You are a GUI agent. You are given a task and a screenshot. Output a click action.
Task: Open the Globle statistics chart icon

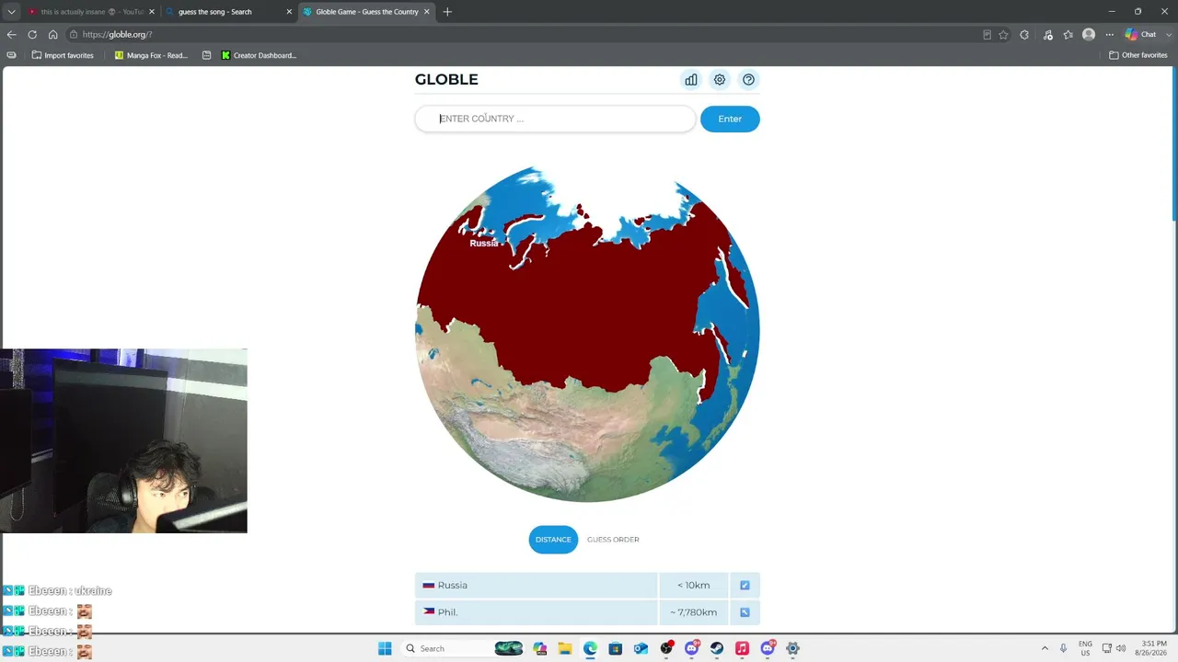pyautogui.click(x=691, y=80)
